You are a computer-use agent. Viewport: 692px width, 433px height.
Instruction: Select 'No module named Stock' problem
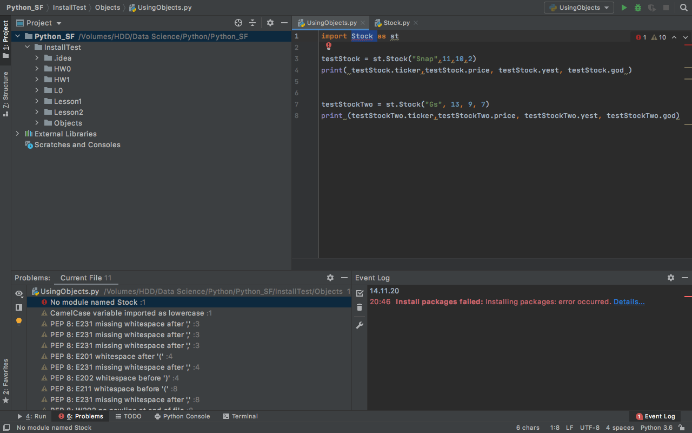click(x=189, y=302)
